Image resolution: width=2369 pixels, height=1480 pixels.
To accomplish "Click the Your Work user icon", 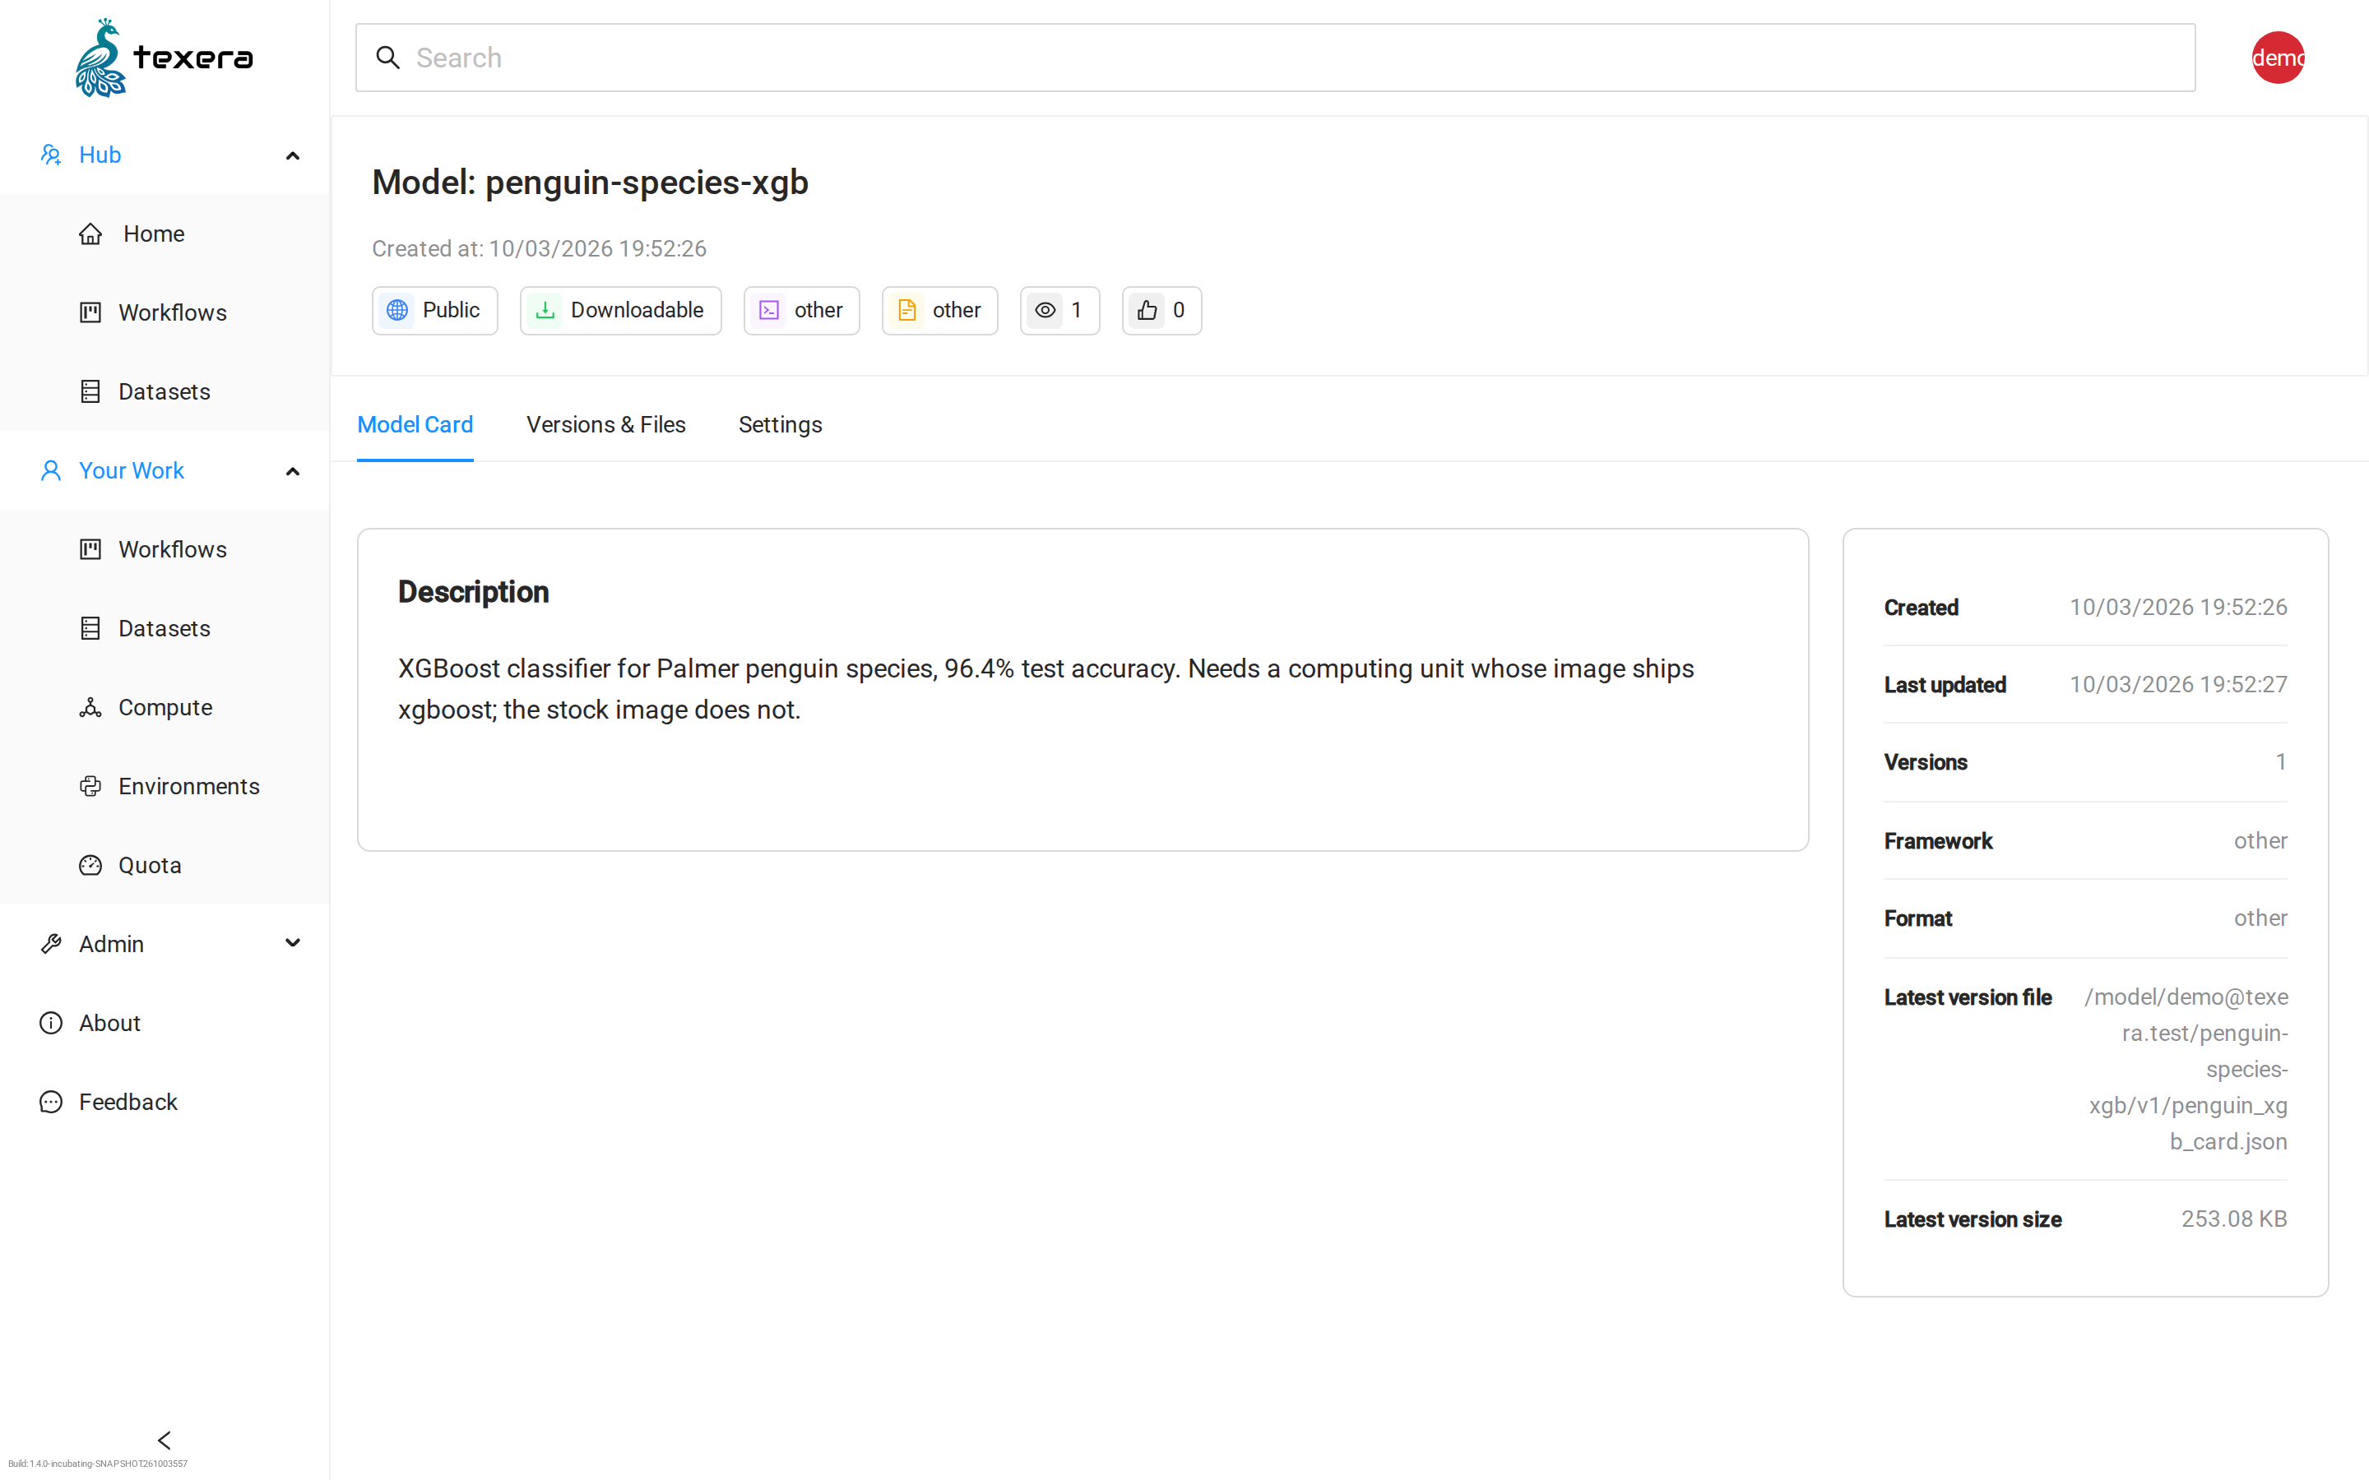I will pyautogui.click(x=51, y=471).
